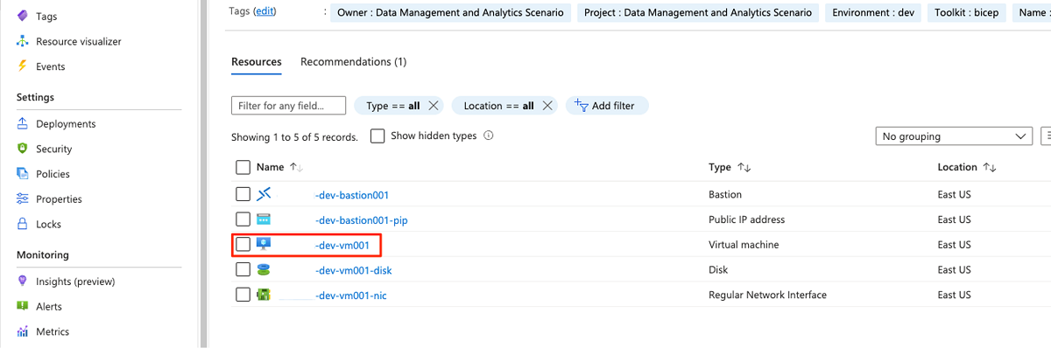The height and width of the screenshot is (348, 1051).
Task: Click the Deployments icon in Settings
Action: click(x=23, y=124)
